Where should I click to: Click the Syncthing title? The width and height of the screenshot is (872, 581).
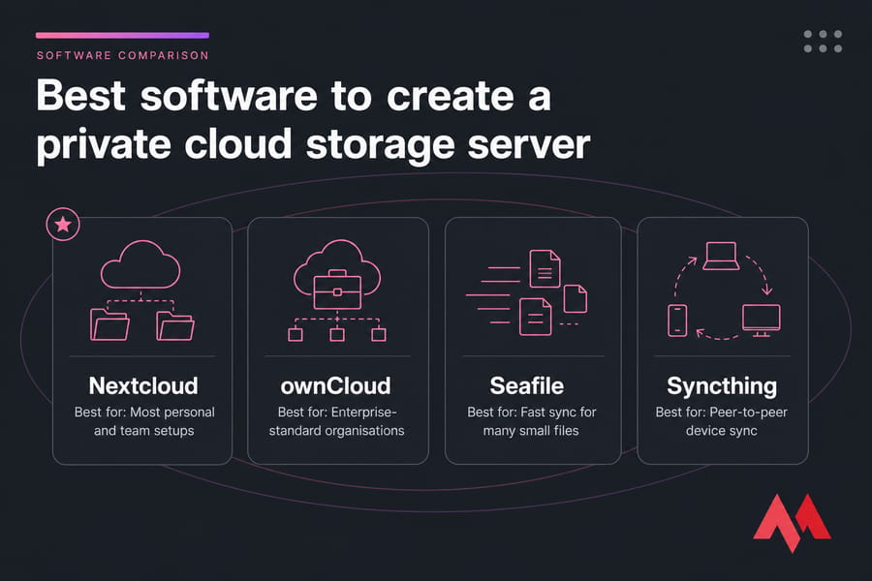[722, 386]
